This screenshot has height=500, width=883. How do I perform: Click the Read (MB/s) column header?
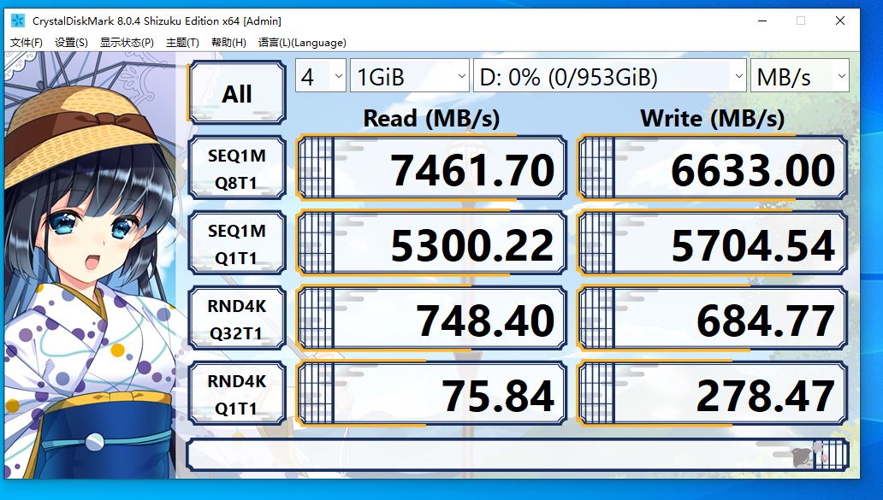point(431,119)
